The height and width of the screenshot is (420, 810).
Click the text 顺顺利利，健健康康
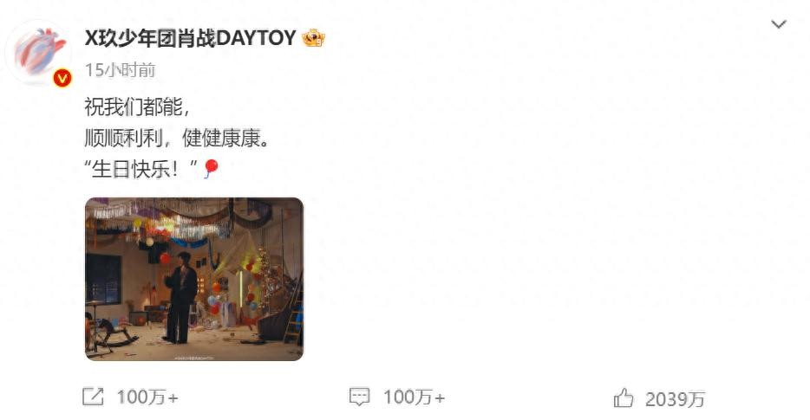tap(177, 138)
